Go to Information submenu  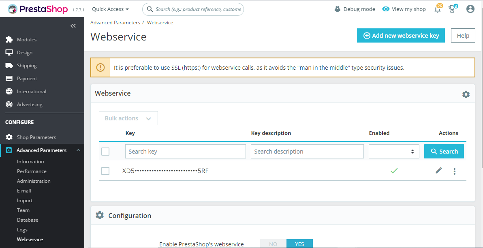coord(30,161)
